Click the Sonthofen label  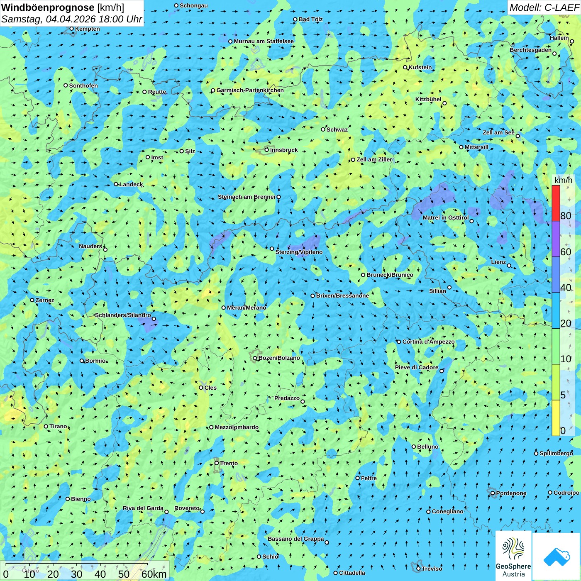83,85
